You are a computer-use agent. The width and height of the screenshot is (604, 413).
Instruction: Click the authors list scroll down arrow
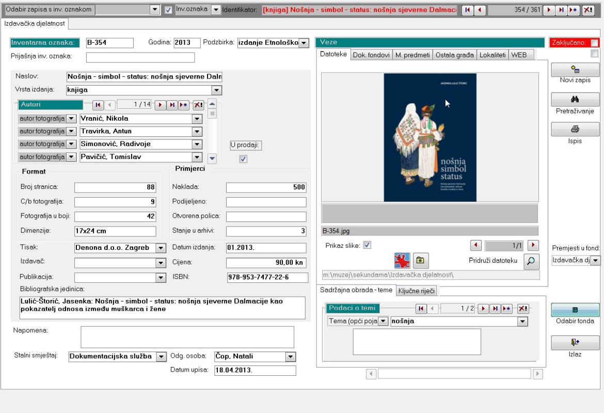(x=212, y=158)
